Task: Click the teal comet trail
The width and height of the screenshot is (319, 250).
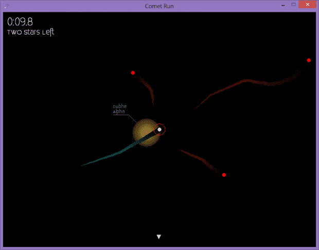Action: click(108, 157)
